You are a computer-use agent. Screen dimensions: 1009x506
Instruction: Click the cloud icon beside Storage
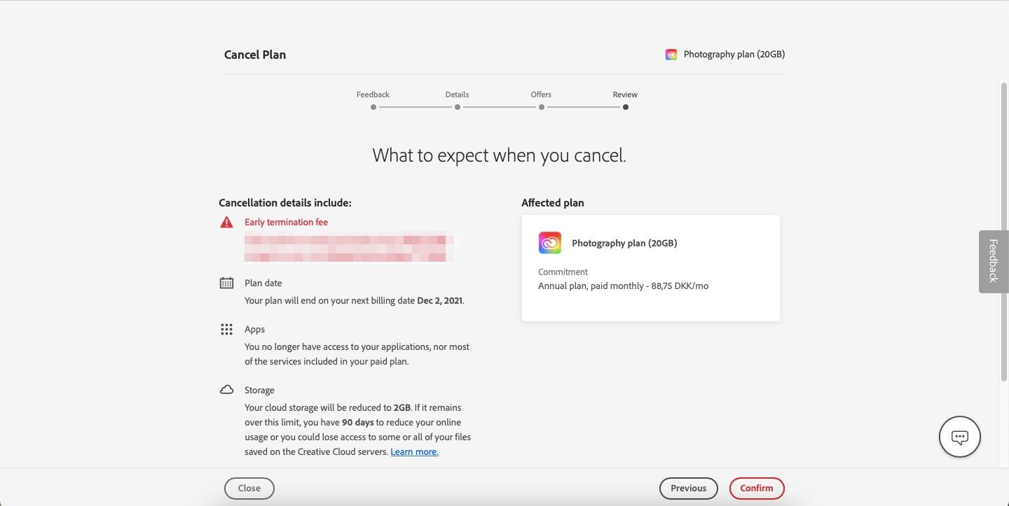[226, 390]
